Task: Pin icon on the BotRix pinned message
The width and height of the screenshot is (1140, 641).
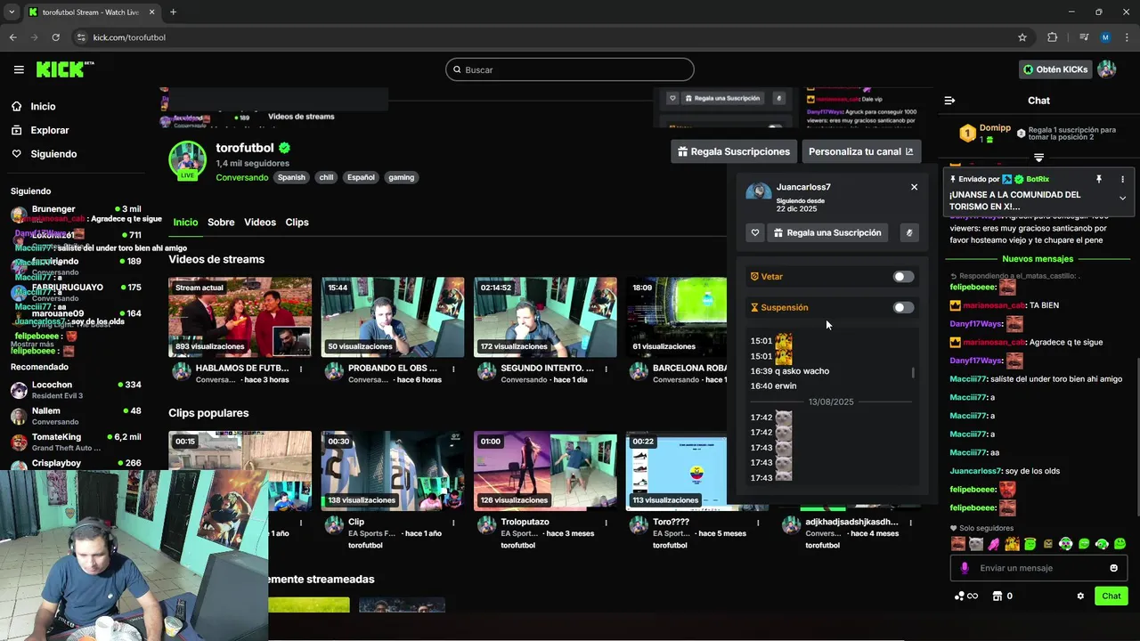Action: coord(1099,179)
